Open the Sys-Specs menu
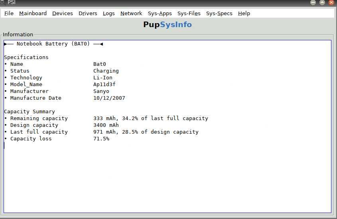The width and height of the screenshot is (337, 219). tap(219, 13)
